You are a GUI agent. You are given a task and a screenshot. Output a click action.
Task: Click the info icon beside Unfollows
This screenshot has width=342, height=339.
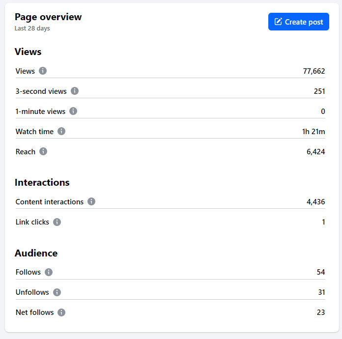57,292
